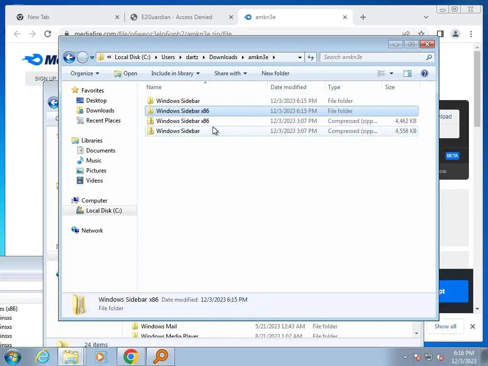This screenshot has width=488, height=366.
Task: Sort by Size column header
Action: click(x=401, y=88)
